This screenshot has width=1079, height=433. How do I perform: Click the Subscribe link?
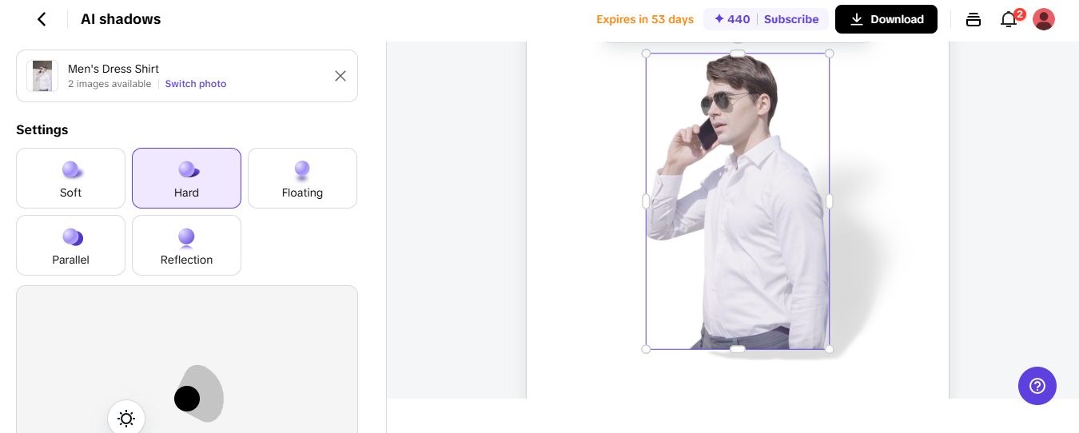point(791,19)
